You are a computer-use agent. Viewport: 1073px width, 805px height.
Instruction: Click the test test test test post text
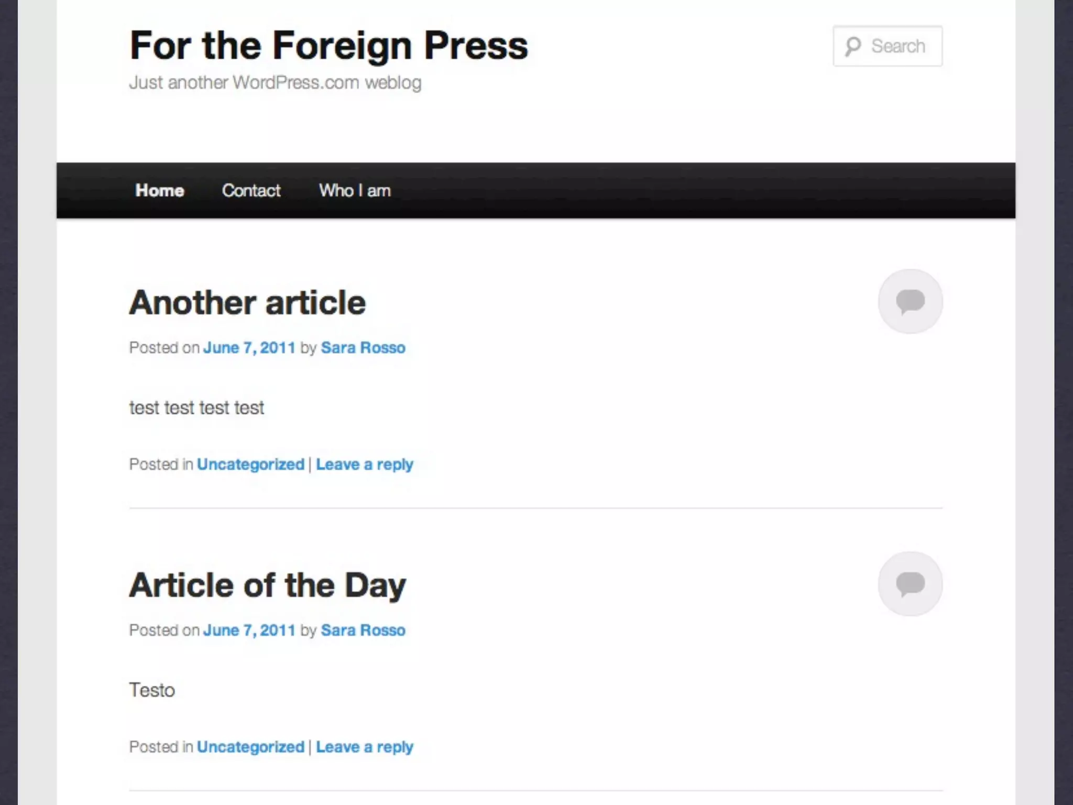(x=196, y=408)
